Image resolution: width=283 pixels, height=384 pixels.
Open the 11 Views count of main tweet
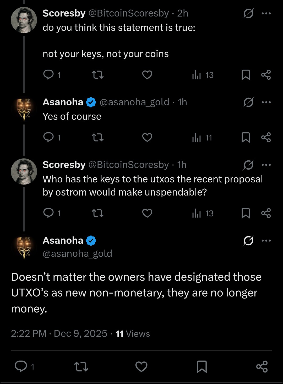(x=133, y=334)
